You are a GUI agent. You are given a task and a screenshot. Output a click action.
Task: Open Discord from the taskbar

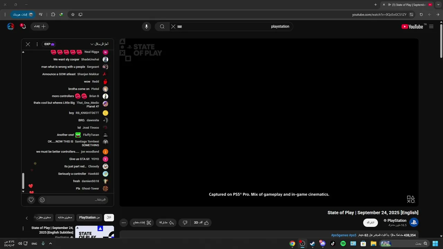(x=323, y=243)
